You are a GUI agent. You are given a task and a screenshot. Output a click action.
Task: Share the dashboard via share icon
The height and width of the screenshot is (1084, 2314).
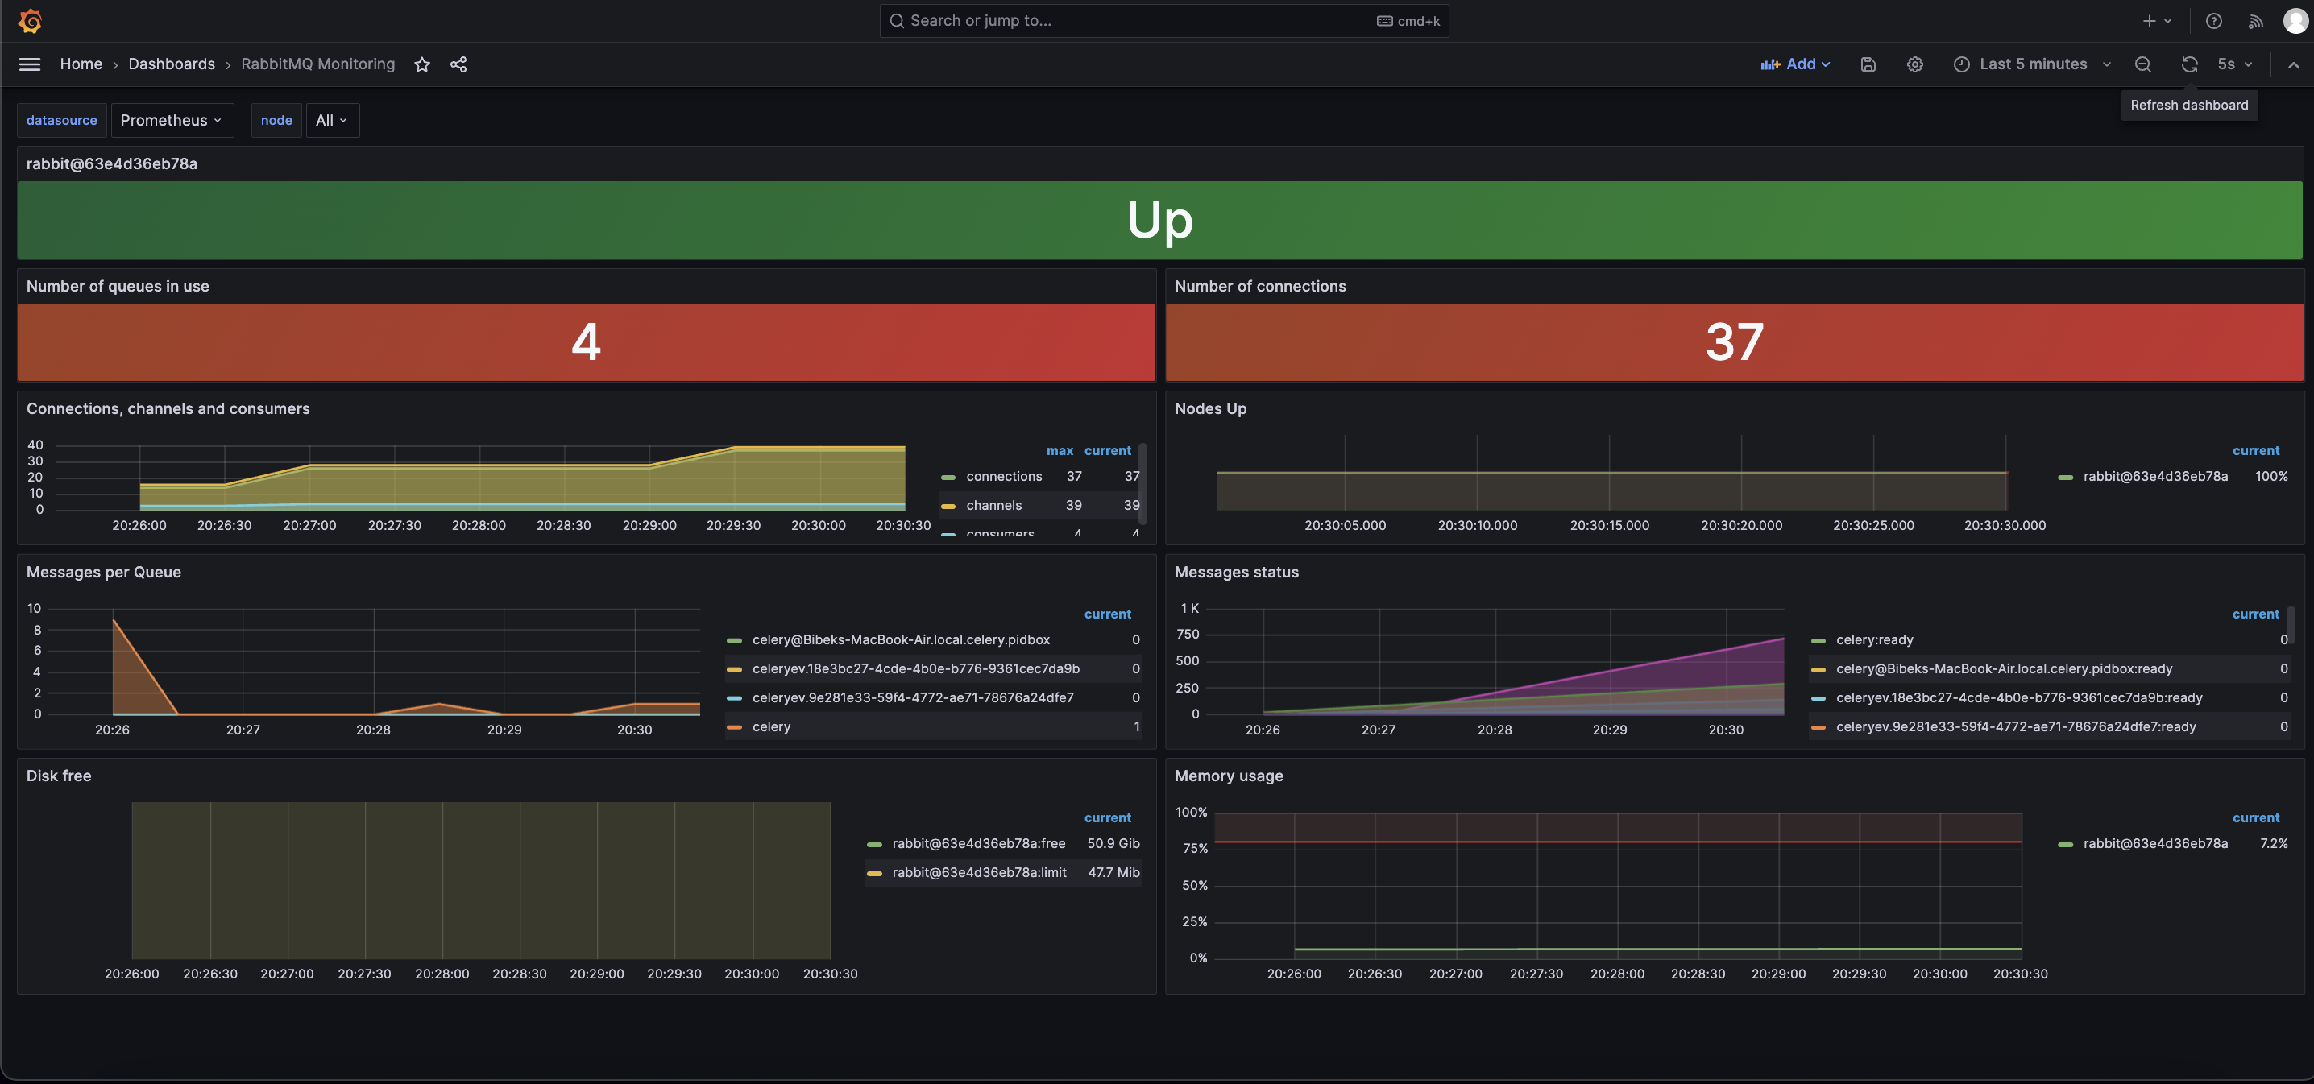[458, 64]
